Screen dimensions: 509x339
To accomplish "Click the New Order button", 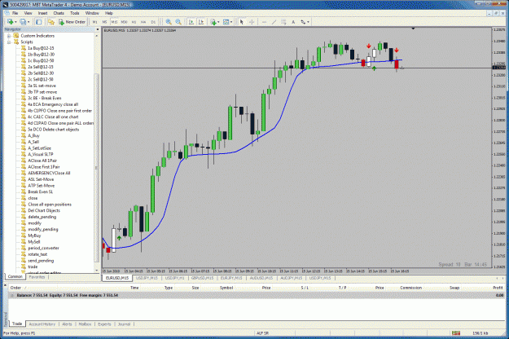I will pyautogui.click(x=72, y=22).
